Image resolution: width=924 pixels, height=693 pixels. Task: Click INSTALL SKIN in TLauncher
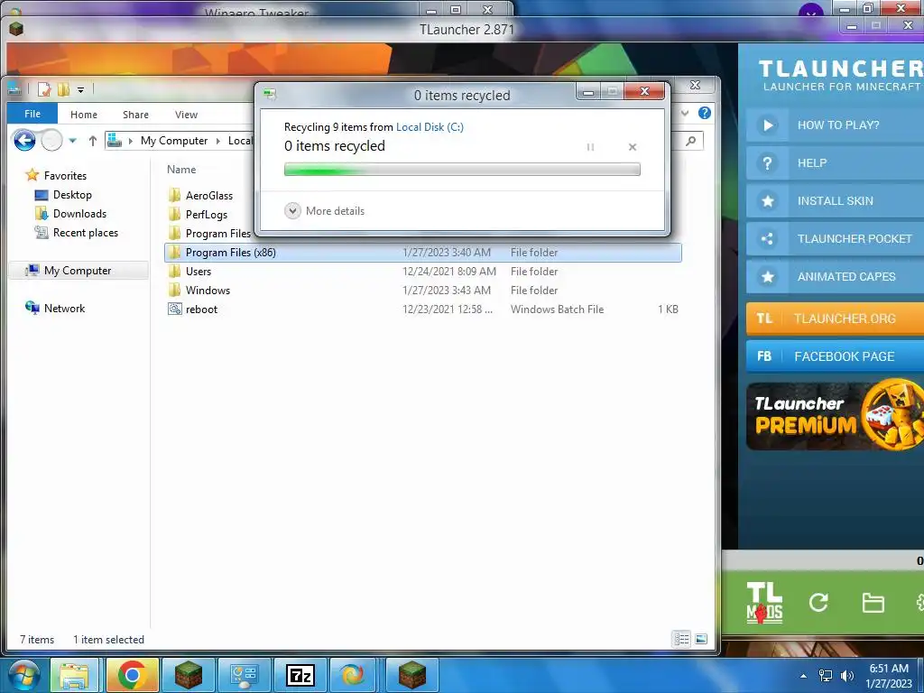[835, 201]
